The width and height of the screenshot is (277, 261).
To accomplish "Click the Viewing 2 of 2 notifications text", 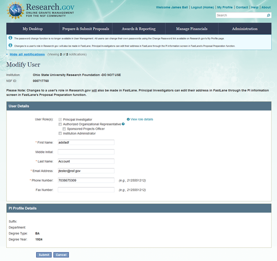I will pos(67,54).
